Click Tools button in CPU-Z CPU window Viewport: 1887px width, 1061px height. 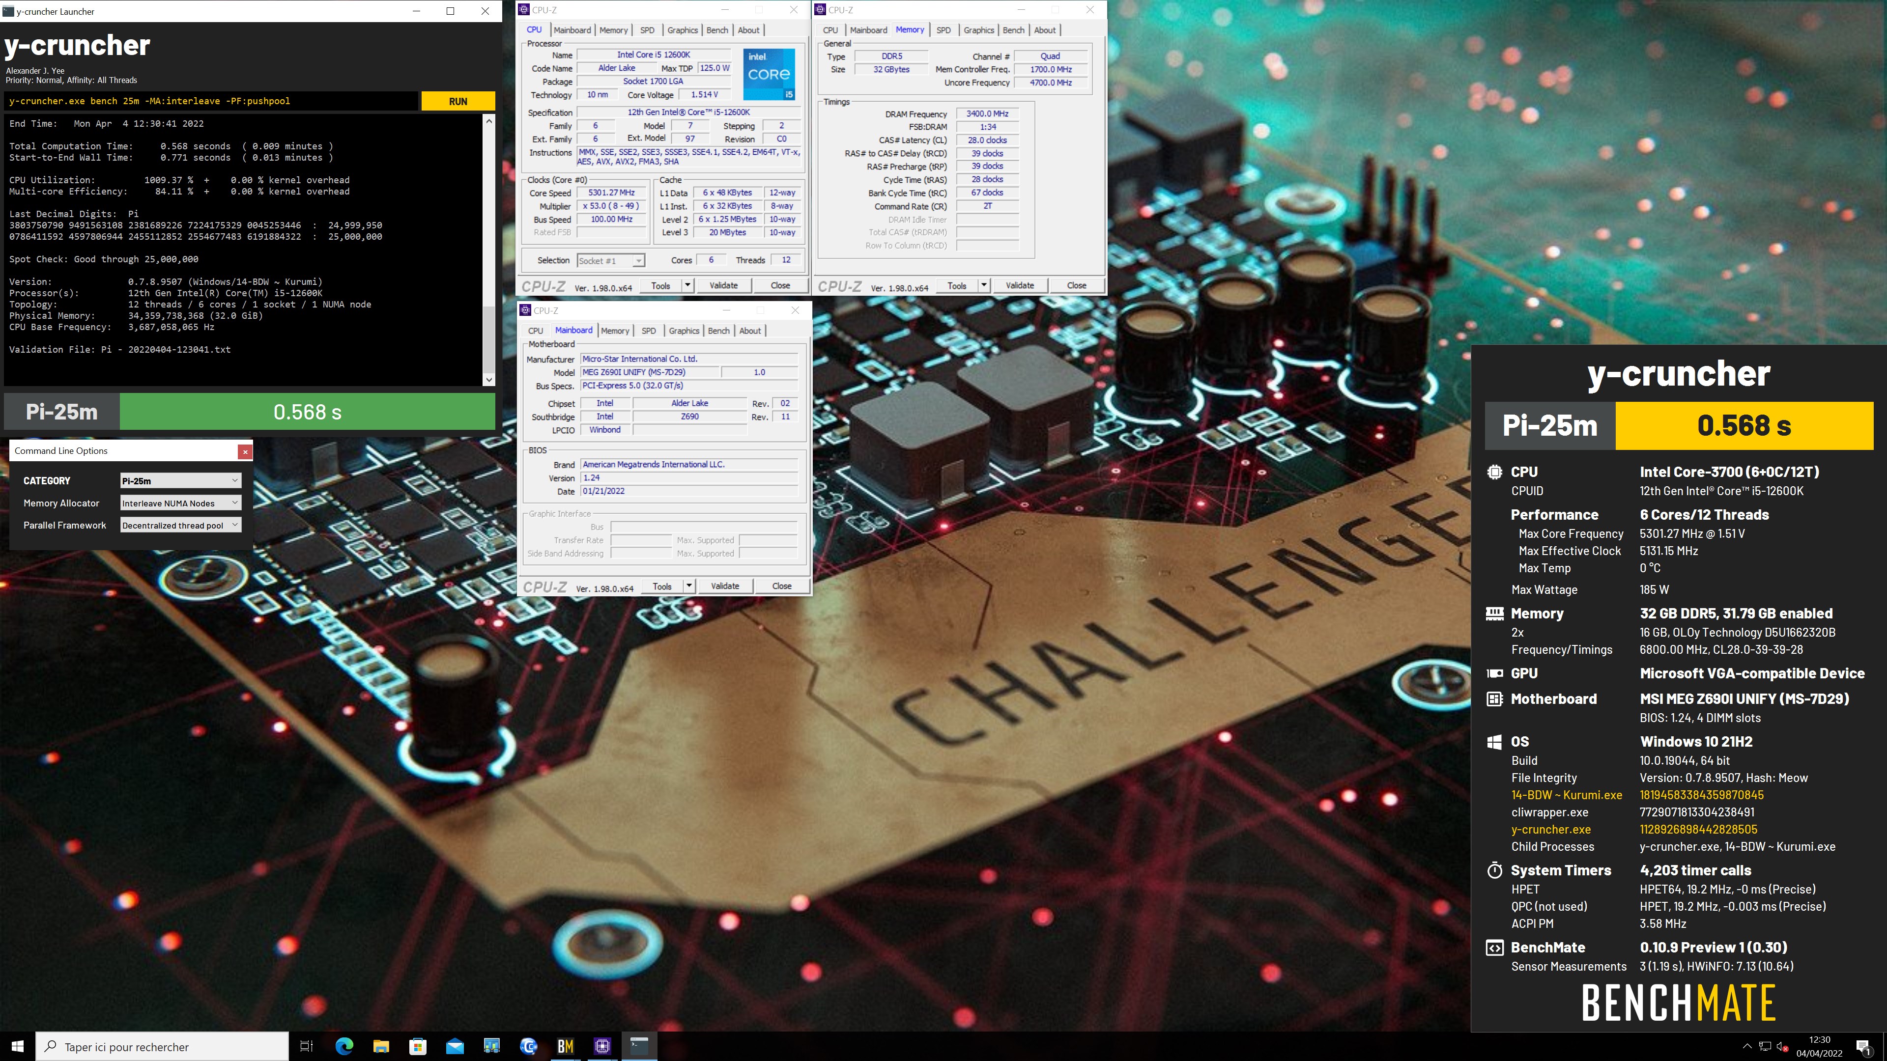click(x=661, y=285)
